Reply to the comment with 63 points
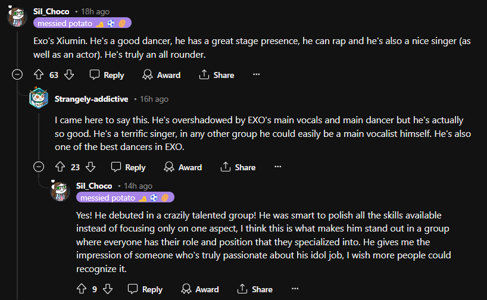Image resolution: width=487 pixels, height=300 pixels. 107,75
